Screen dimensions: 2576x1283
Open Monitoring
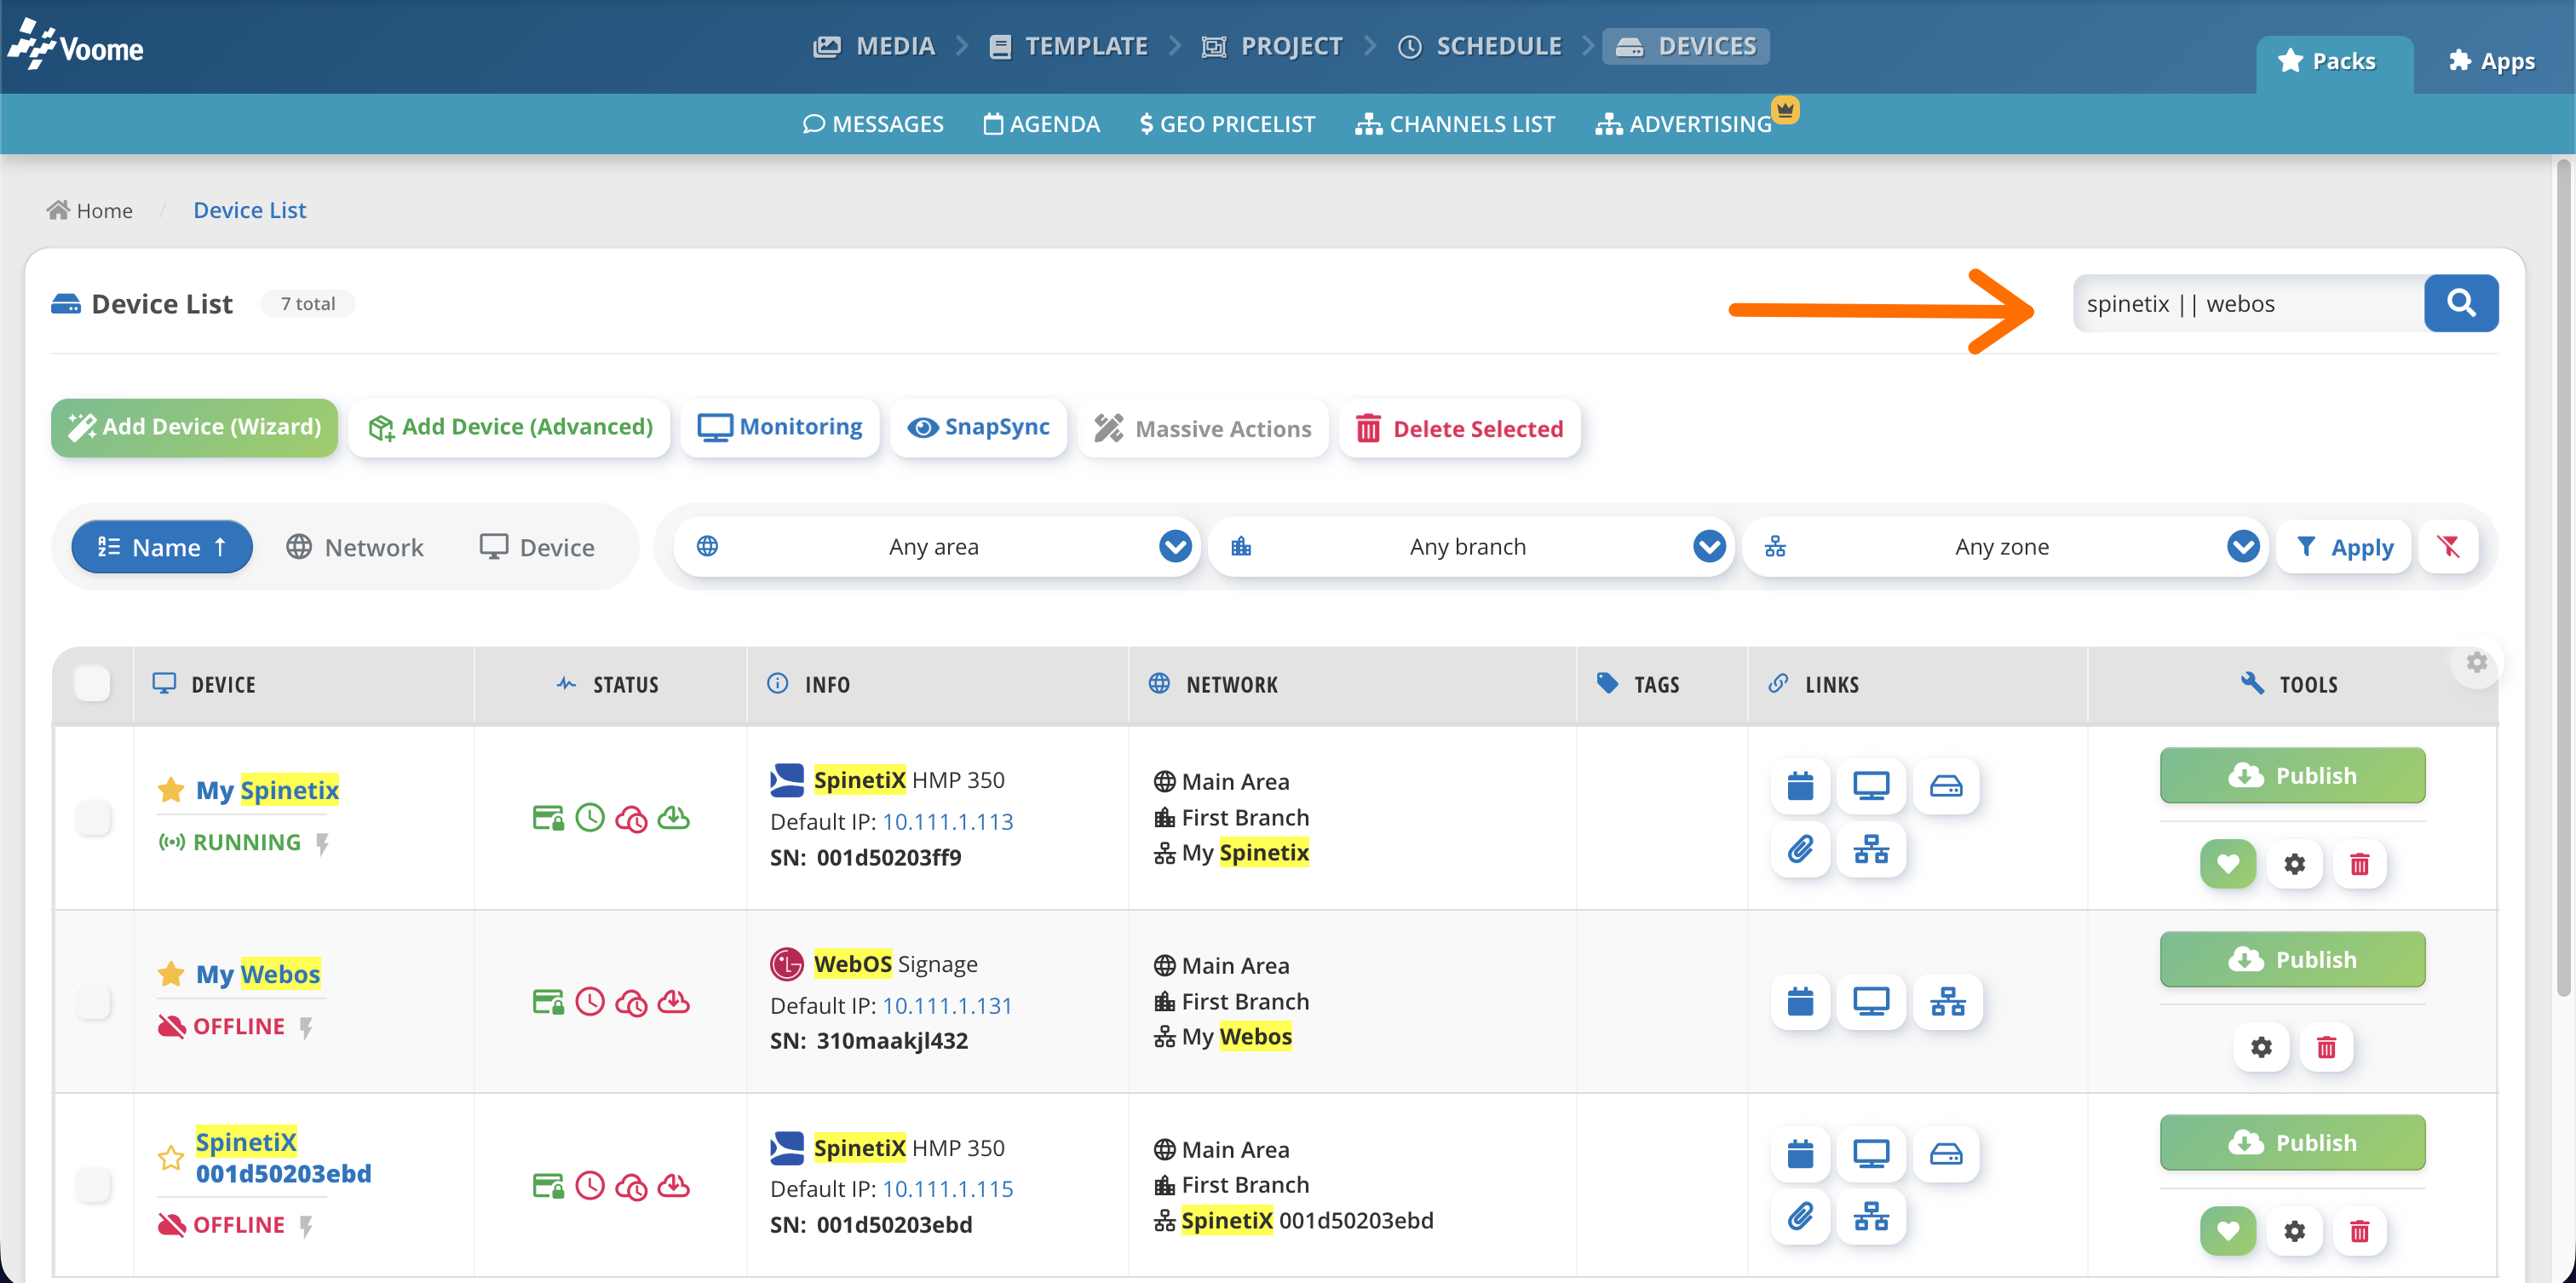pyautogui.click(x=780, y=428)
